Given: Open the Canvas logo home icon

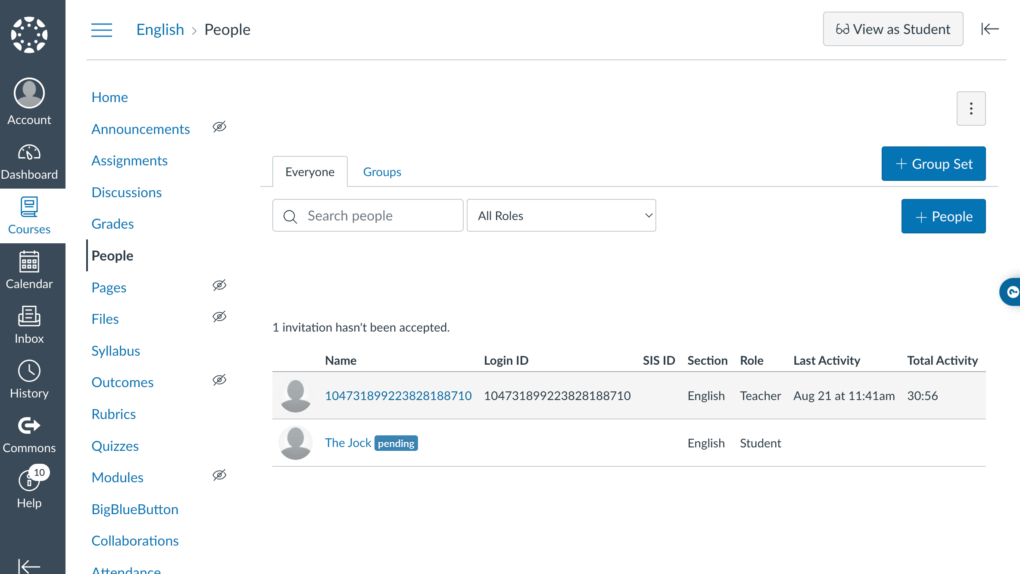Looking at the screenshot, I should click(29, 34).
